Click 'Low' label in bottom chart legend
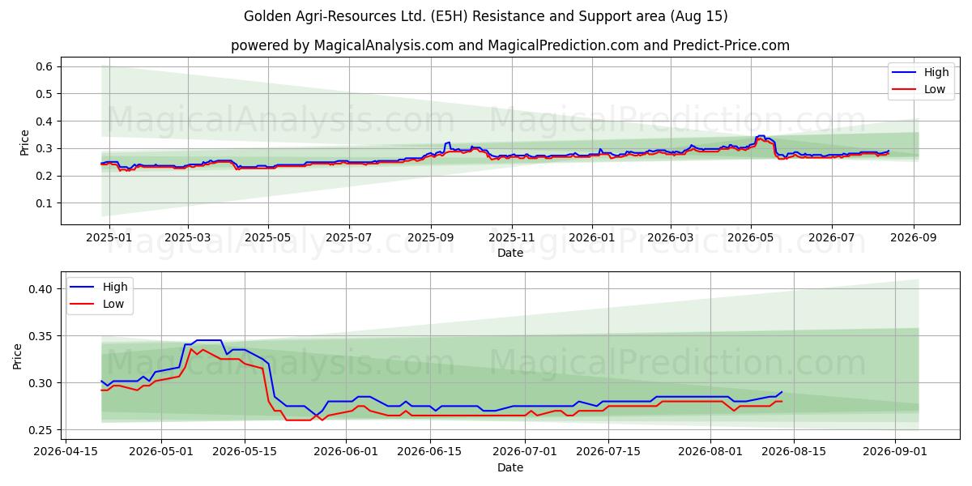Screen dimensions: 972x486 (x=113, y=304)
